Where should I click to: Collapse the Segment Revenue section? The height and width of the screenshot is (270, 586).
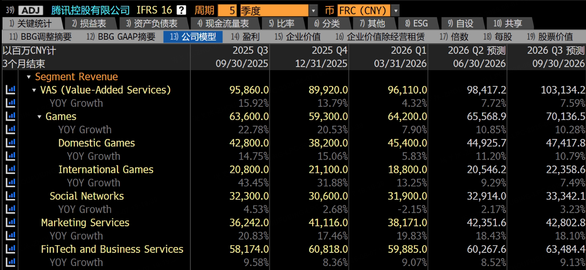[x=29, y=77]
